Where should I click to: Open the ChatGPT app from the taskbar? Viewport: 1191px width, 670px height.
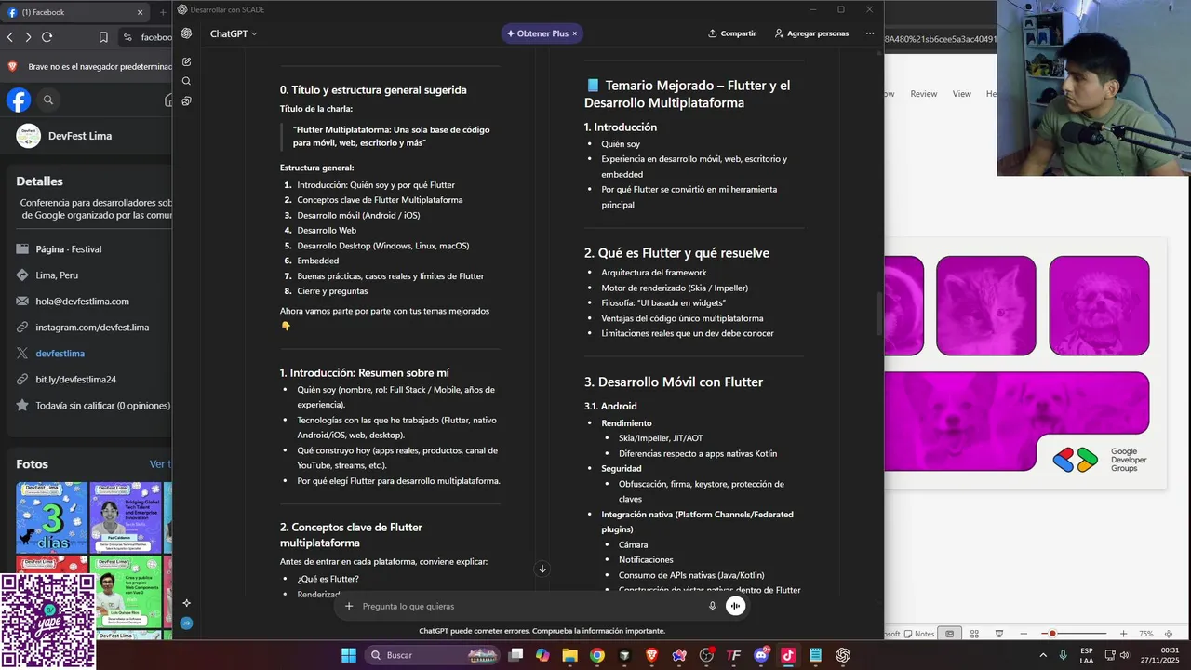(x=843, y=655)
